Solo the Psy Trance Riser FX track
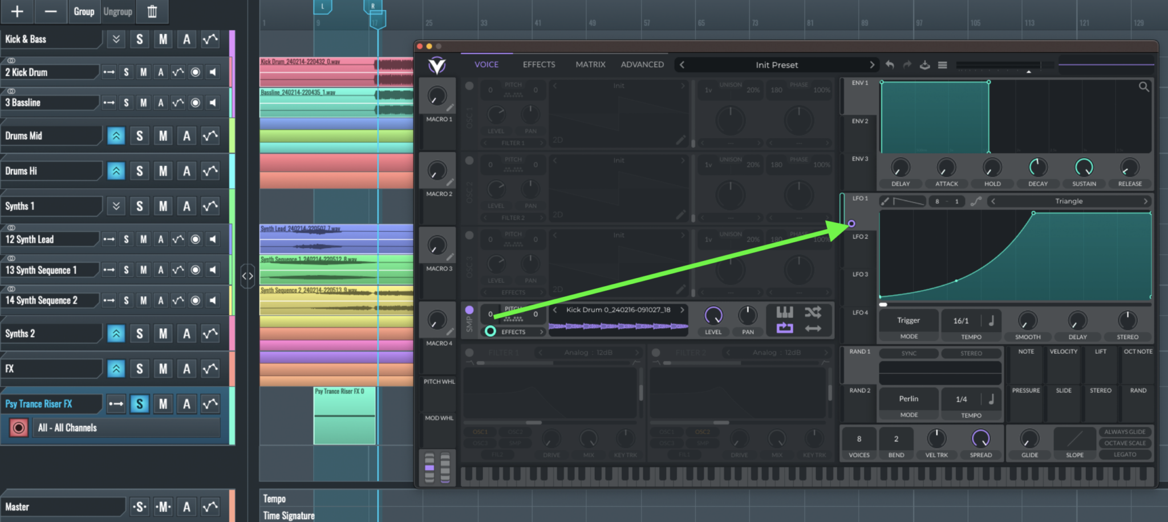 coord(139,403)
